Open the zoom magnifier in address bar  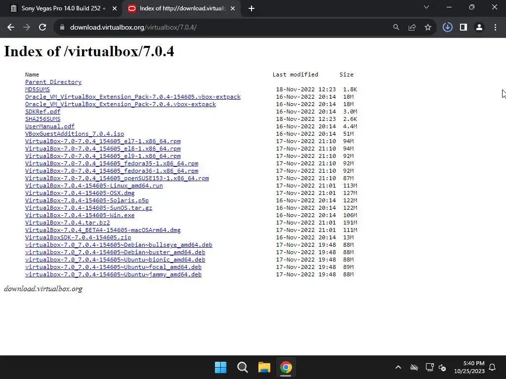click(396, 28)
